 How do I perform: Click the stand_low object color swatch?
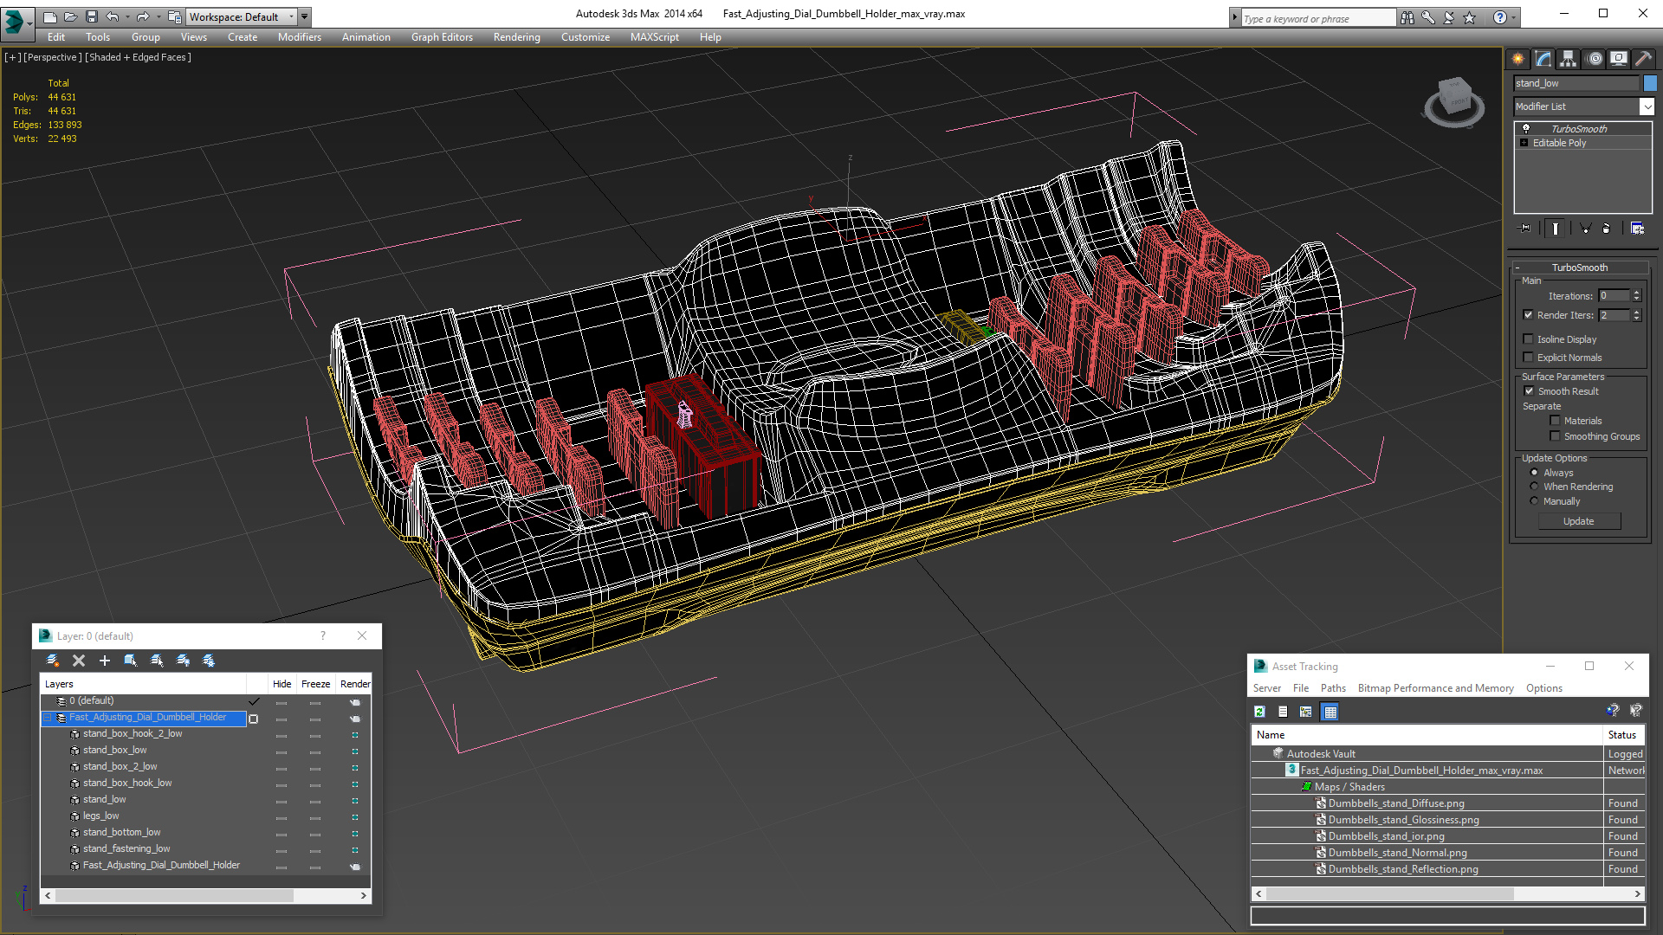tap(1650, 83)
